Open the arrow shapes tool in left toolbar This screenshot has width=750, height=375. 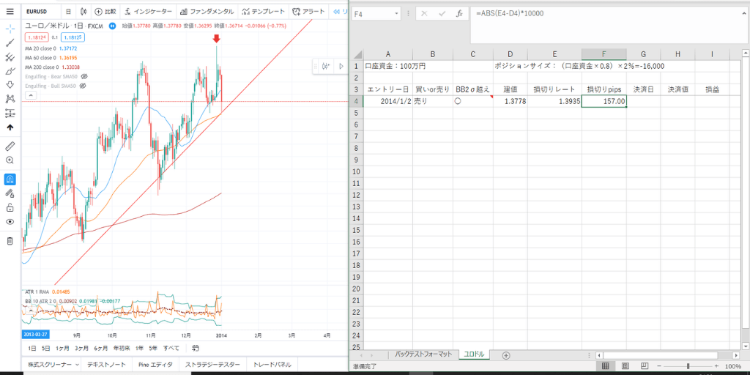pyautogui.click(x=10, y=85)
